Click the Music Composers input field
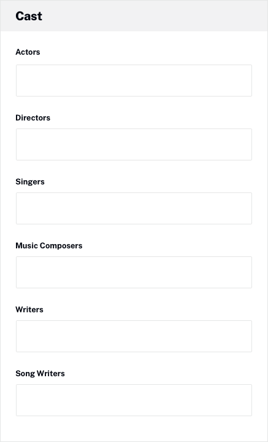 pos(134,272)
